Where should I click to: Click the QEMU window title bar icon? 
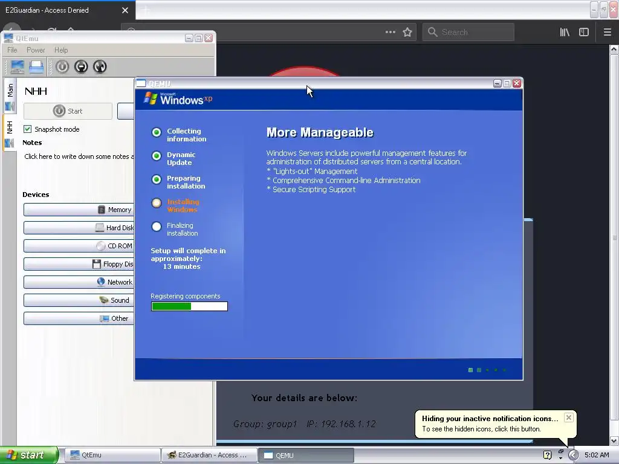click(x=141, y=83)
